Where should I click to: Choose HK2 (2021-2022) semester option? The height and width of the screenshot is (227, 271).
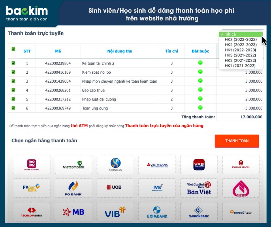pyautogui.click(x=241, y=60)
